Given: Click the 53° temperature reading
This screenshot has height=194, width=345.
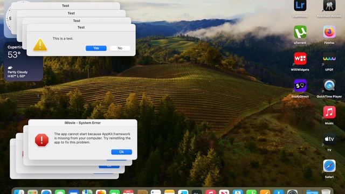Looking at the screenshot, I should (14, 55).
